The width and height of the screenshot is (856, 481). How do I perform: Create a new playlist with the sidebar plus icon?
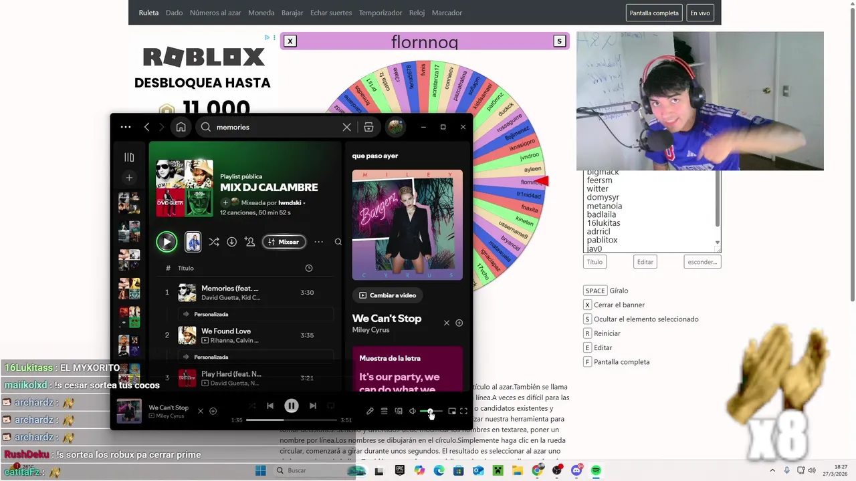[129, 178]
